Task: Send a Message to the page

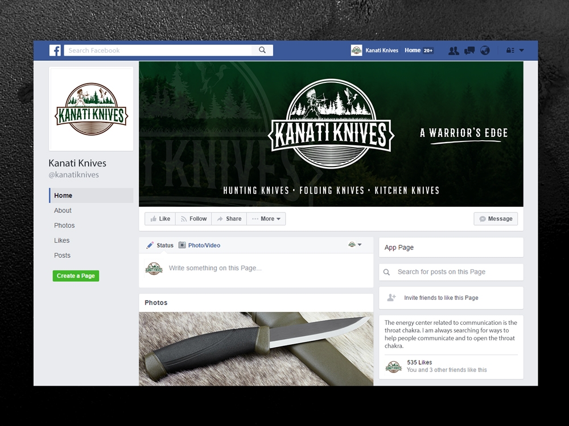Action: click(495, 219)
